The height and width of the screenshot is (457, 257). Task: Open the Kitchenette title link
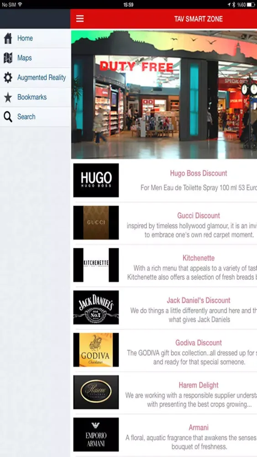tap(199, 258)
